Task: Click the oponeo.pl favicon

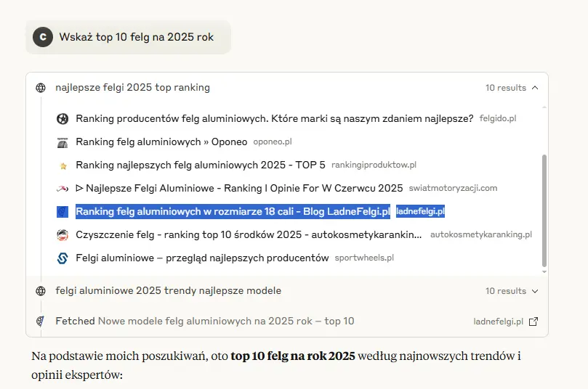Action: [63, 142]
